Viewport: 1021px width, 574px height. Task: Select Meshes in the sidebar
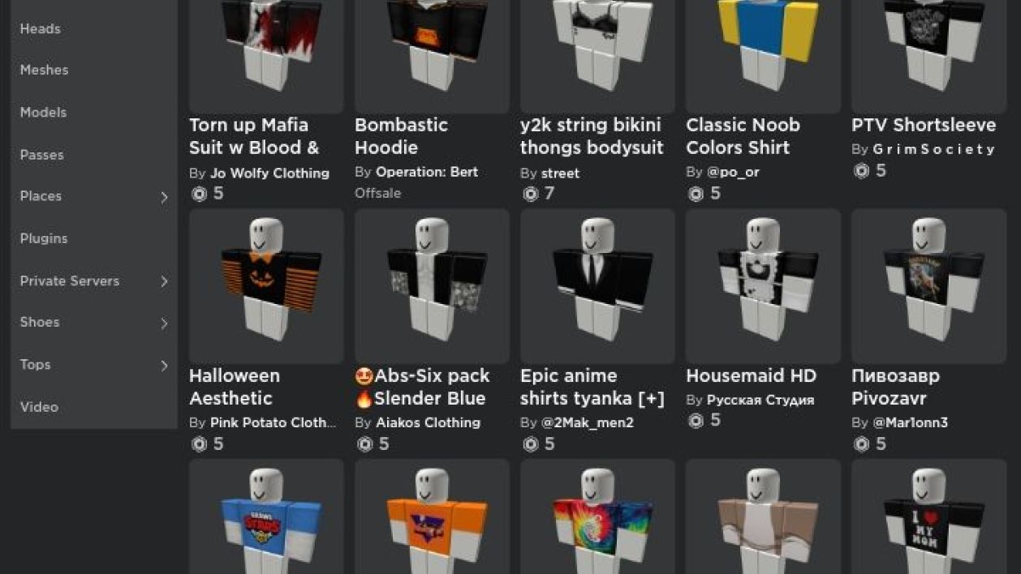click(x=44, y=70)
